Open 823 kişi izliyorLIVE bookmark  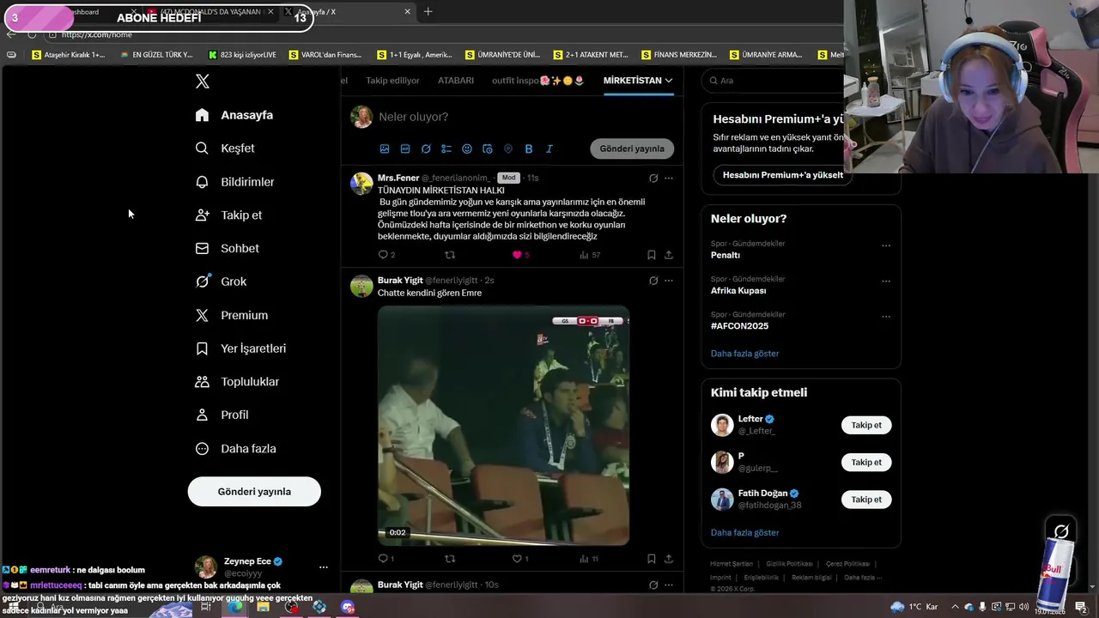point(242,55)
